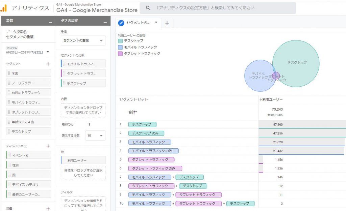Add a new segment with plus icon
The width and height of the screenshot is (346, 211).
[48, 64]
